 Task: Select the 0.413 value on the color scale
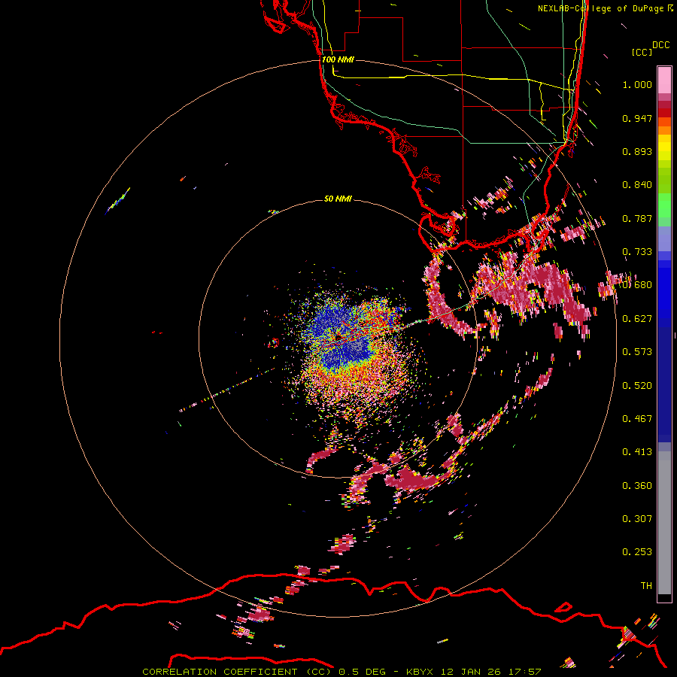point(637,452)
